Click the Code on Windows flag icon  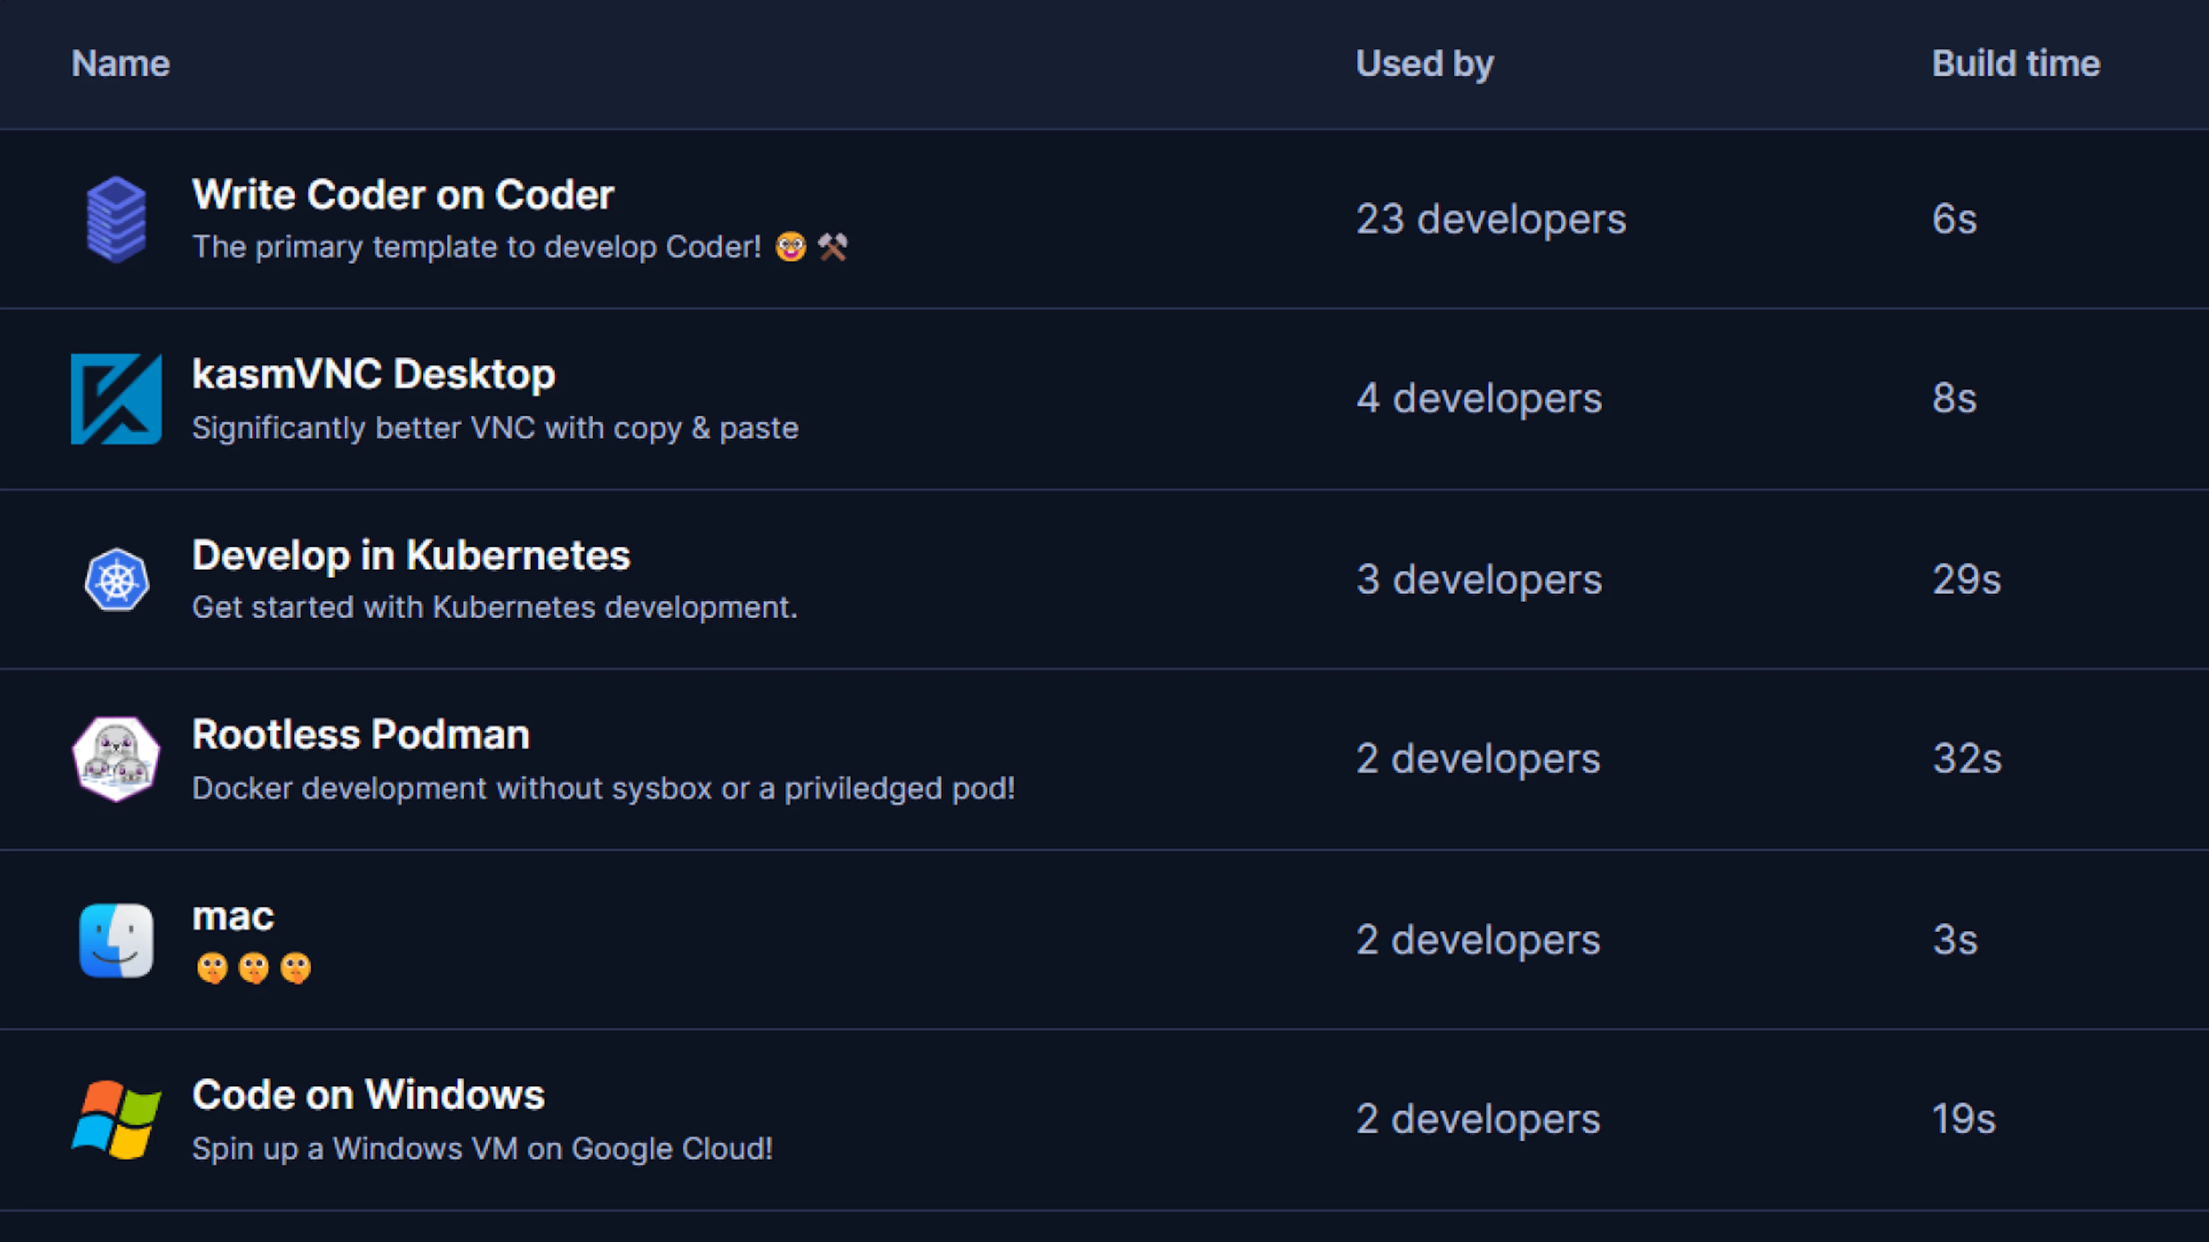click(116, 1120)
